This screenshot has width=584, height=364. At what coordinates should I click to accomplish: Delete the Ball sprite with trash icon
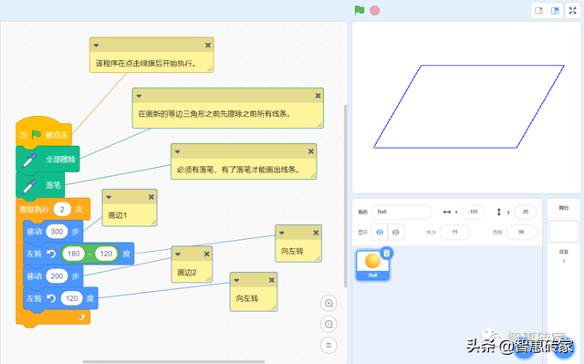pyautogui.click(x=387, y=253)
